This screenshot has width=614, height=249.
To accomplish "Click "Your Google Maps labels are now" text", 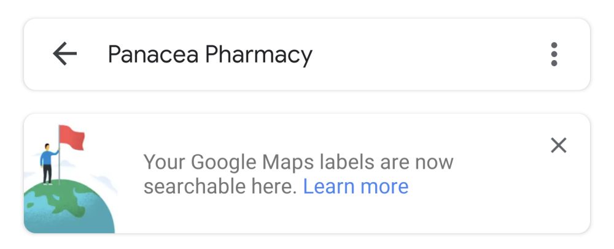I will 298,163.
